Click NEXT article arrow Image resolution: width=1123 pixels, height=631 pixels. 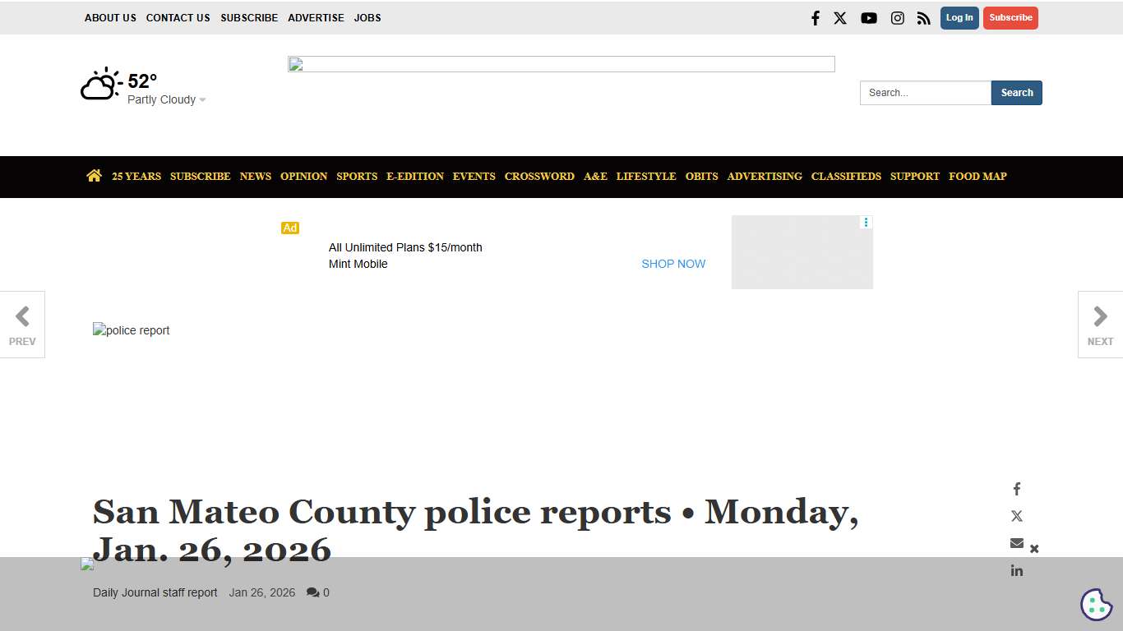(x=1099, y=325)
